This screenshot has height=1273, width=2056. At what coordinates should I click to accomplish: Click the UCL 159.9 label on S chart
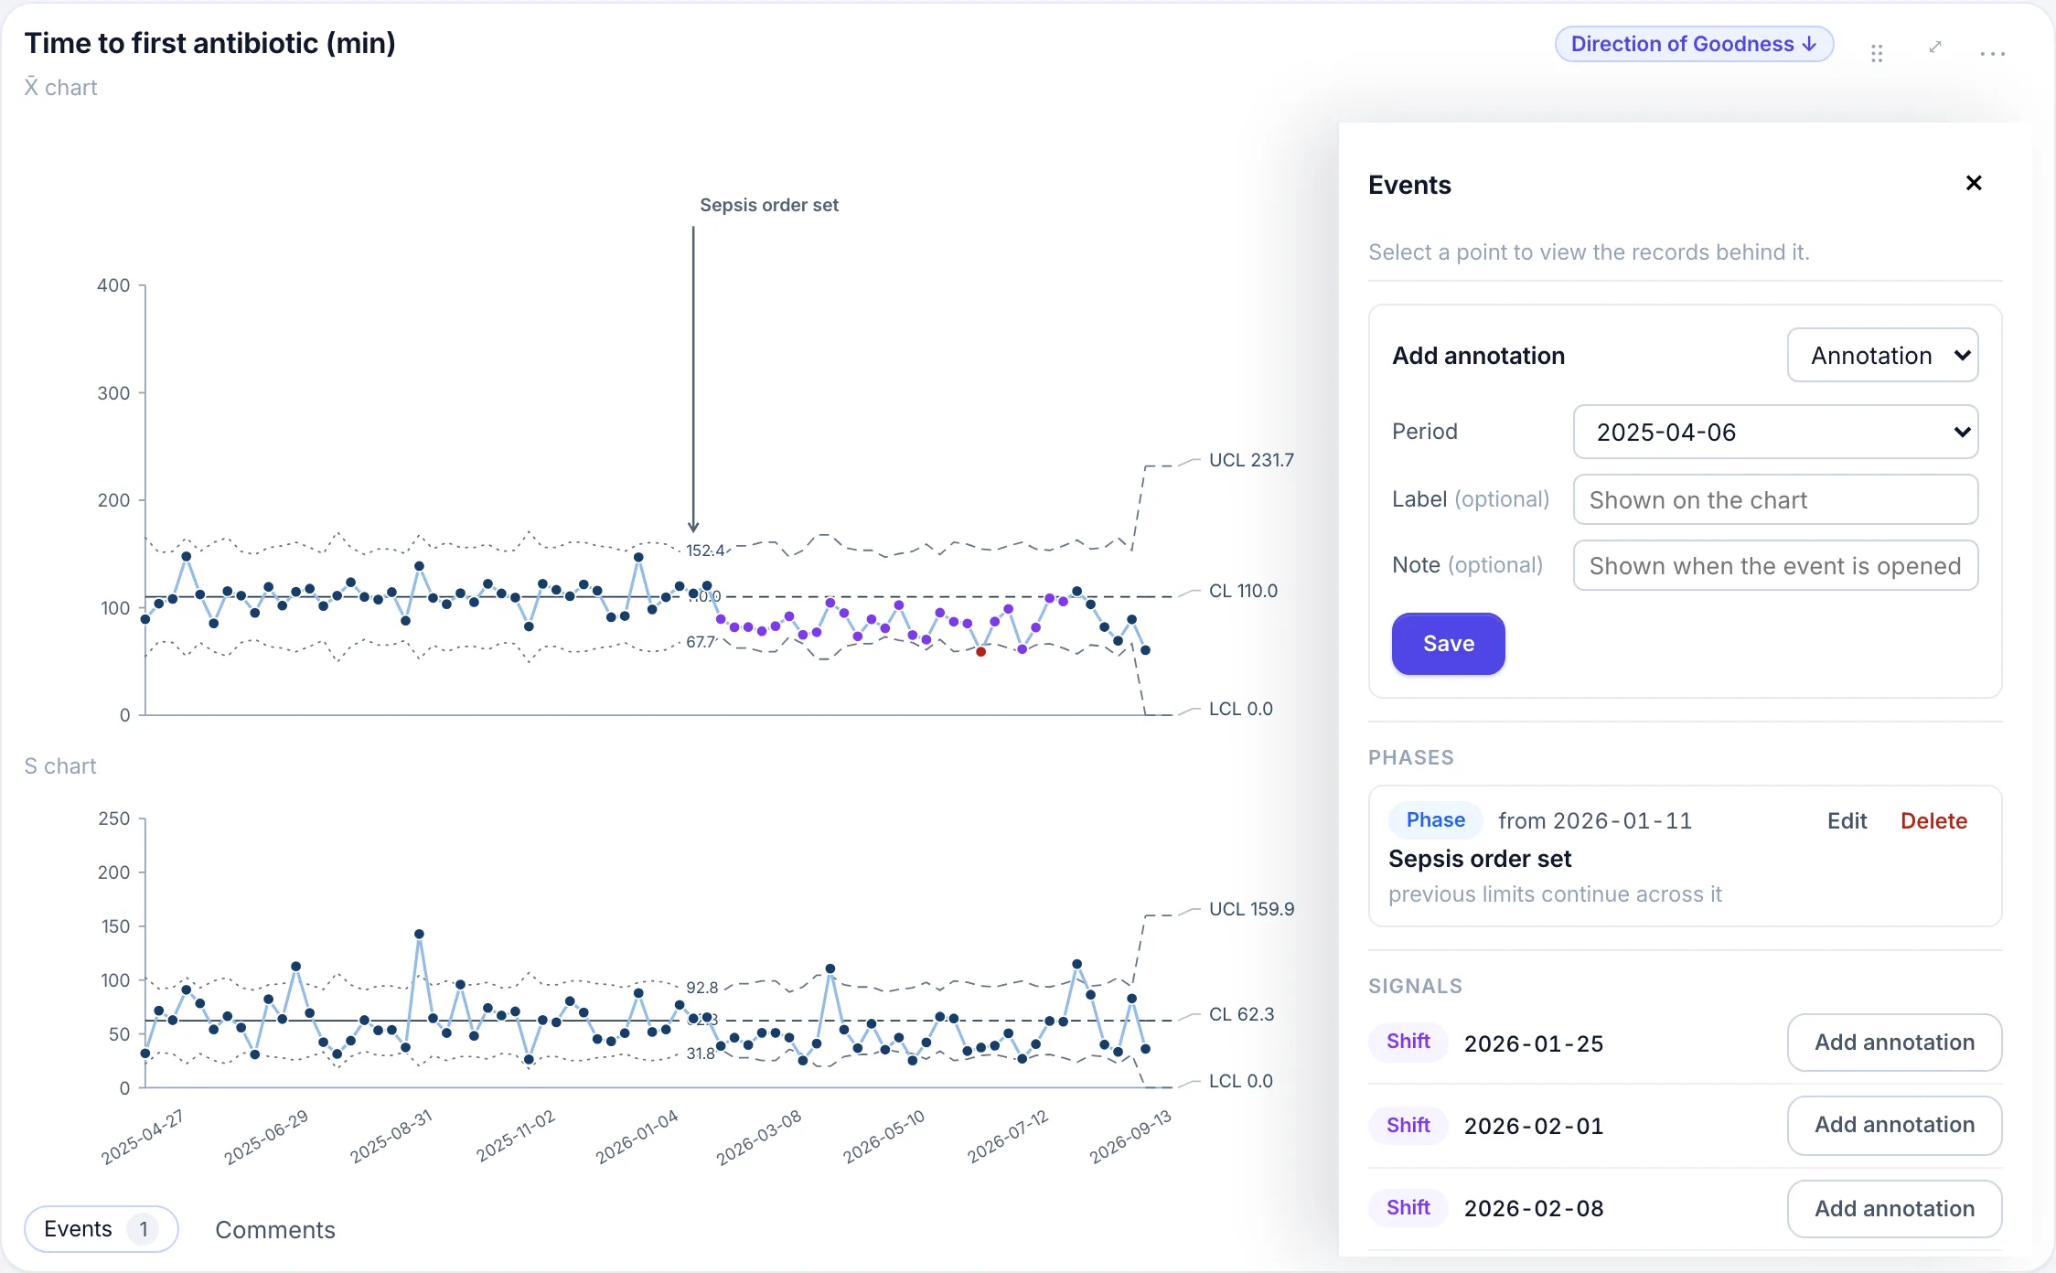[x=1251, y=909]
